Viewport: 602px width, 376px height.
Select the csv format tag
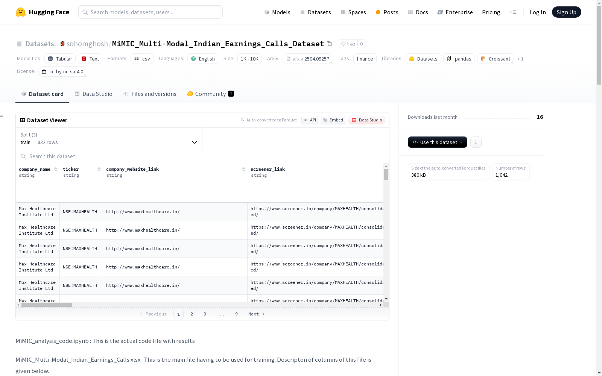tap(142, 59)
